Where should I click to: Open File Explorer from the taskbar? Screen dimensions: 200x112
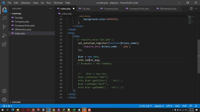pyautogui.click(x=18, y=110)
